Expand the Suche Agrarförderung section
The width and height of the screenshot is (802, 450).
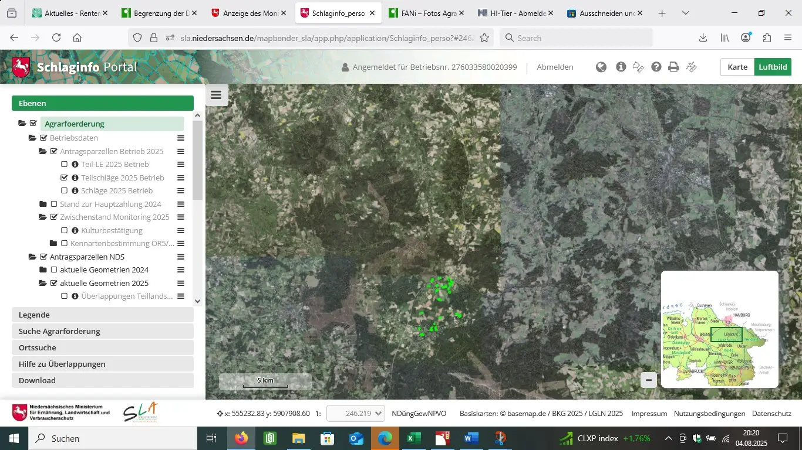(103, 331)
